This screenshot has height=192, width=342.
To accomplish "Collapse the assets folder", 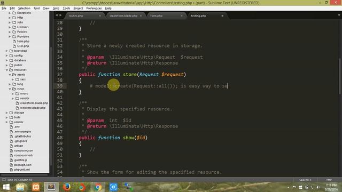I will (x=10, y=75).
